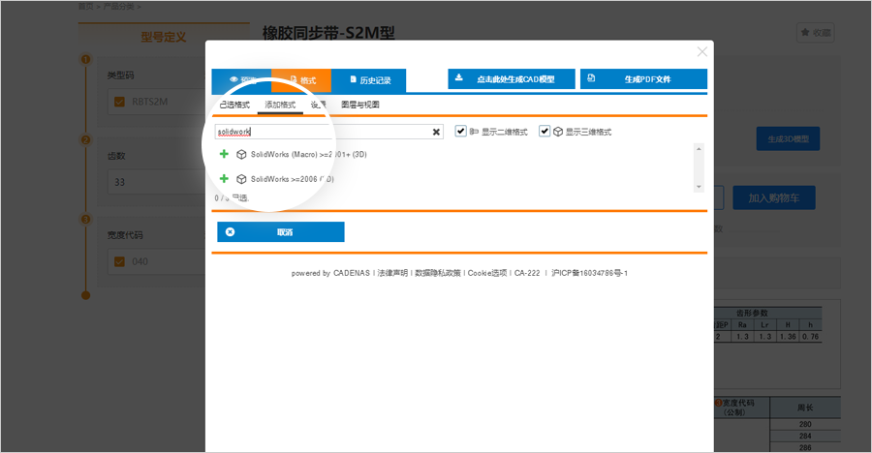Switch to the 历史记录 tab
Image resolution: width=872 pixels, height=453 pixels.
(x=368, y=79)
